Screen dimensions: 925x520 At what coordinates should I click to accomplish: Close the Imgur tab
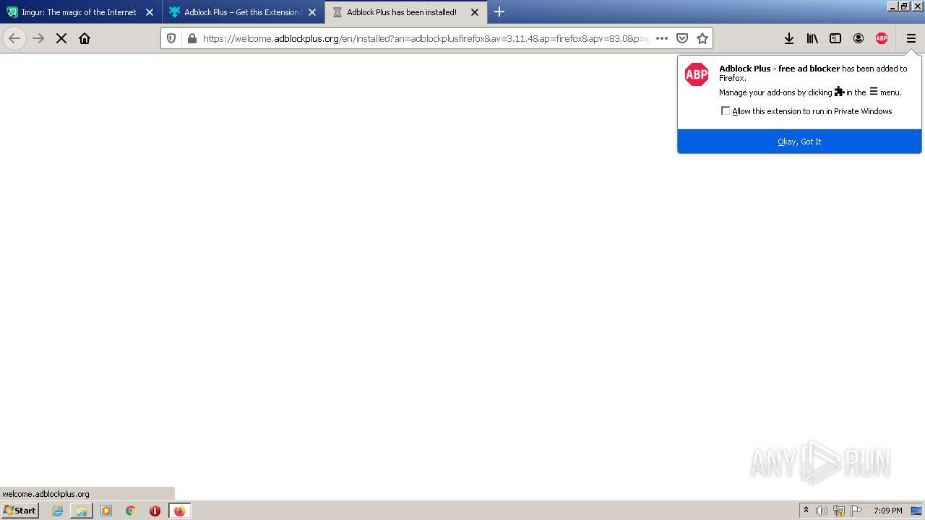tap(150, 12)
